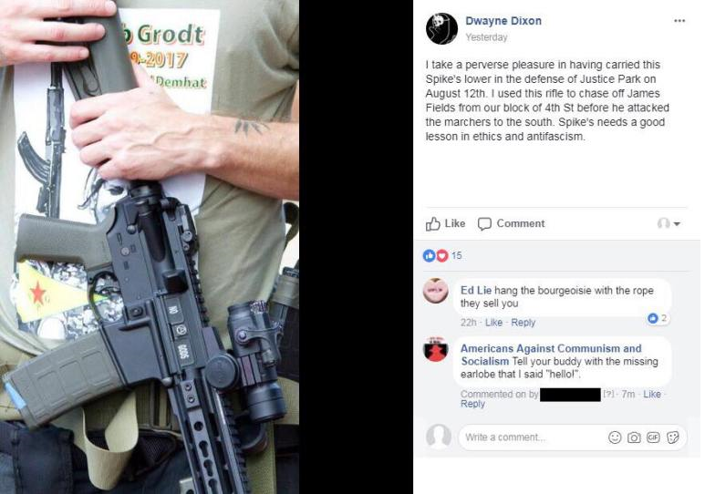The height and width of the screenshot is (494, 705).
Task: Open the post options three-dots menu
Action: click(x=679, y=21)
